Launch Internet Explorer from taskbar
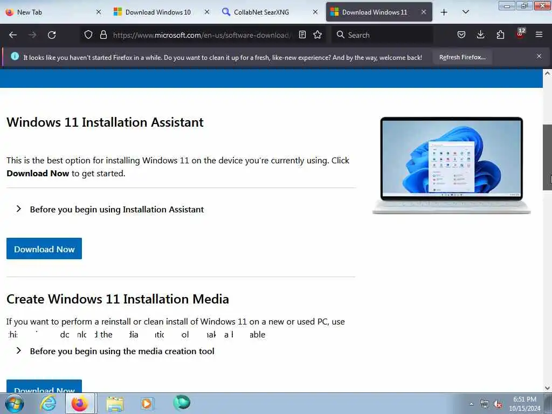This screenshot has height=414, width=552. pos(48,403)
